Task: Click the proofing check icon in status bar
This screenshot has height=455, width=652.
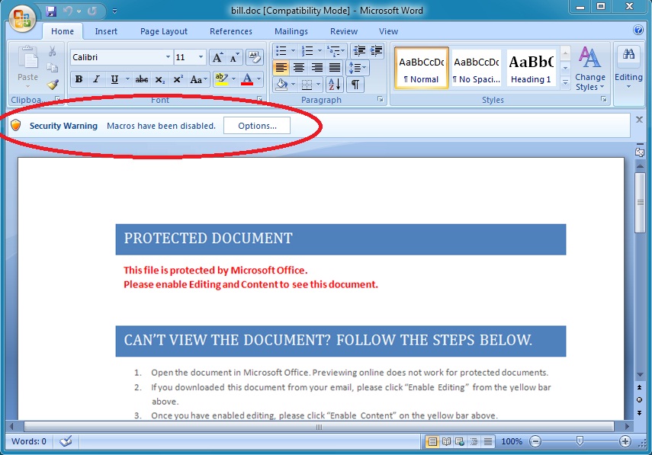Action: tap(66, 441)
